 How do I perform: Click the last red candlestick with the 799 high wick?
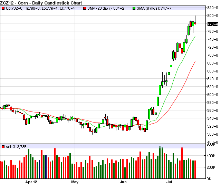click(x=195, y=23)
